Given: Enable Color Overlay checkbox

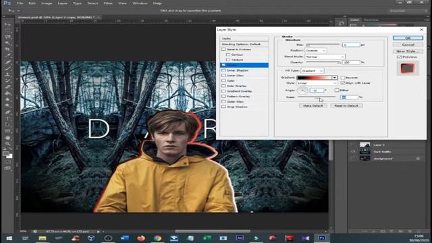Looking at the screenshot, I should click(223, 86).
